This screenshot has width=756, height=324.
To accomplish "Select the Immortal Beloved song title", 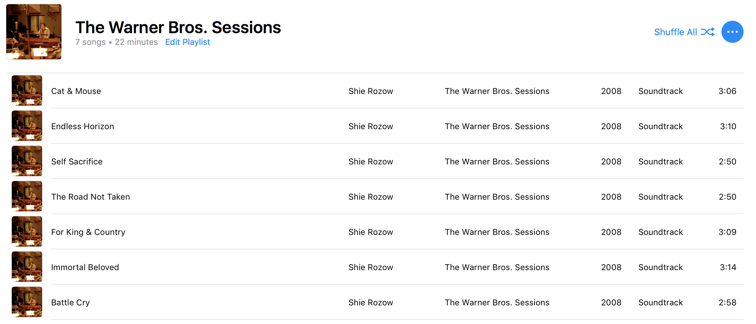I will [x=85, y=267].
